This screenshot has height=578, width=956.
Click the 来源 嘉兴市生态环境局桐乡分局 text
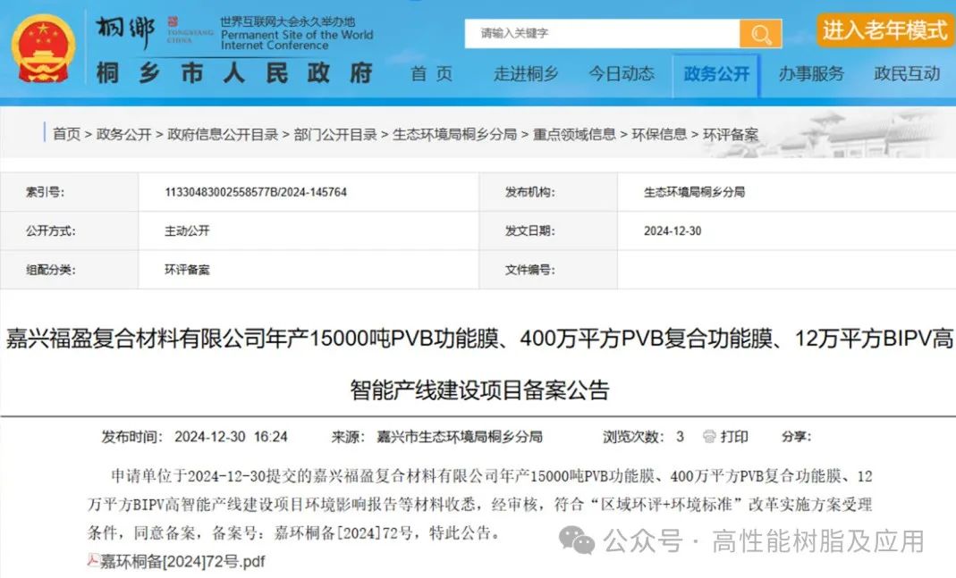437,437
